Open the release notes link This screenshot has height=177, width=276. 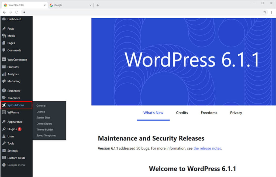tap(207, 148)
